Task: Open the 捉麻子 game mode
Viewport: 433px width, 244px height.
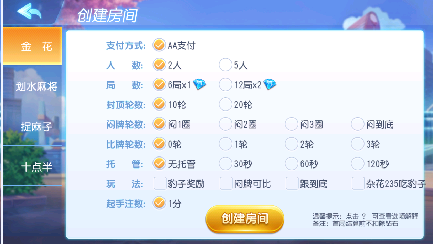Action: tap(32, 127)
